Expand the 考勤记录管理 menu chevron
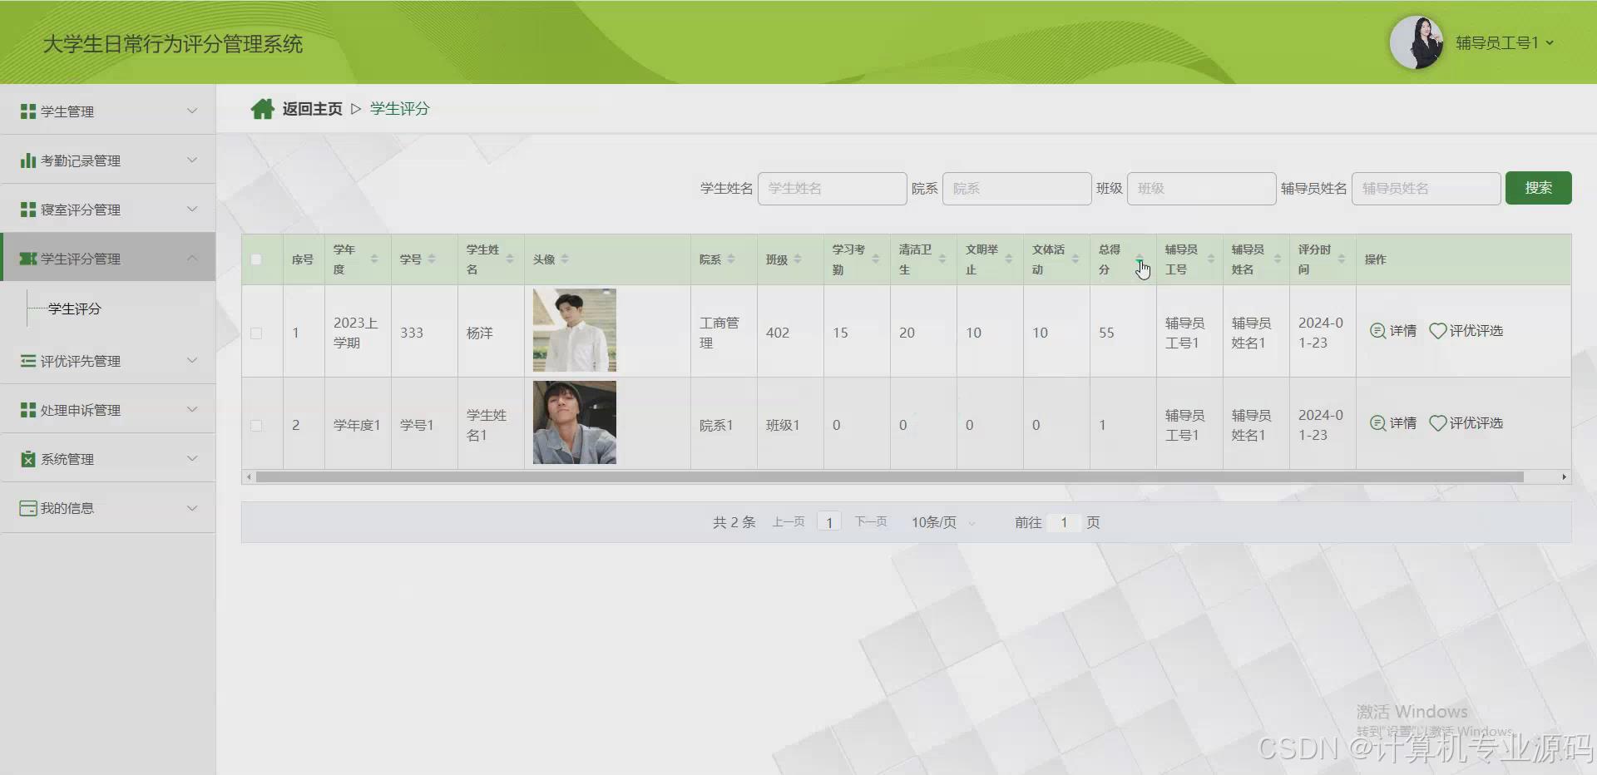Screen dimensions: 1597x775 pos(192,160)
